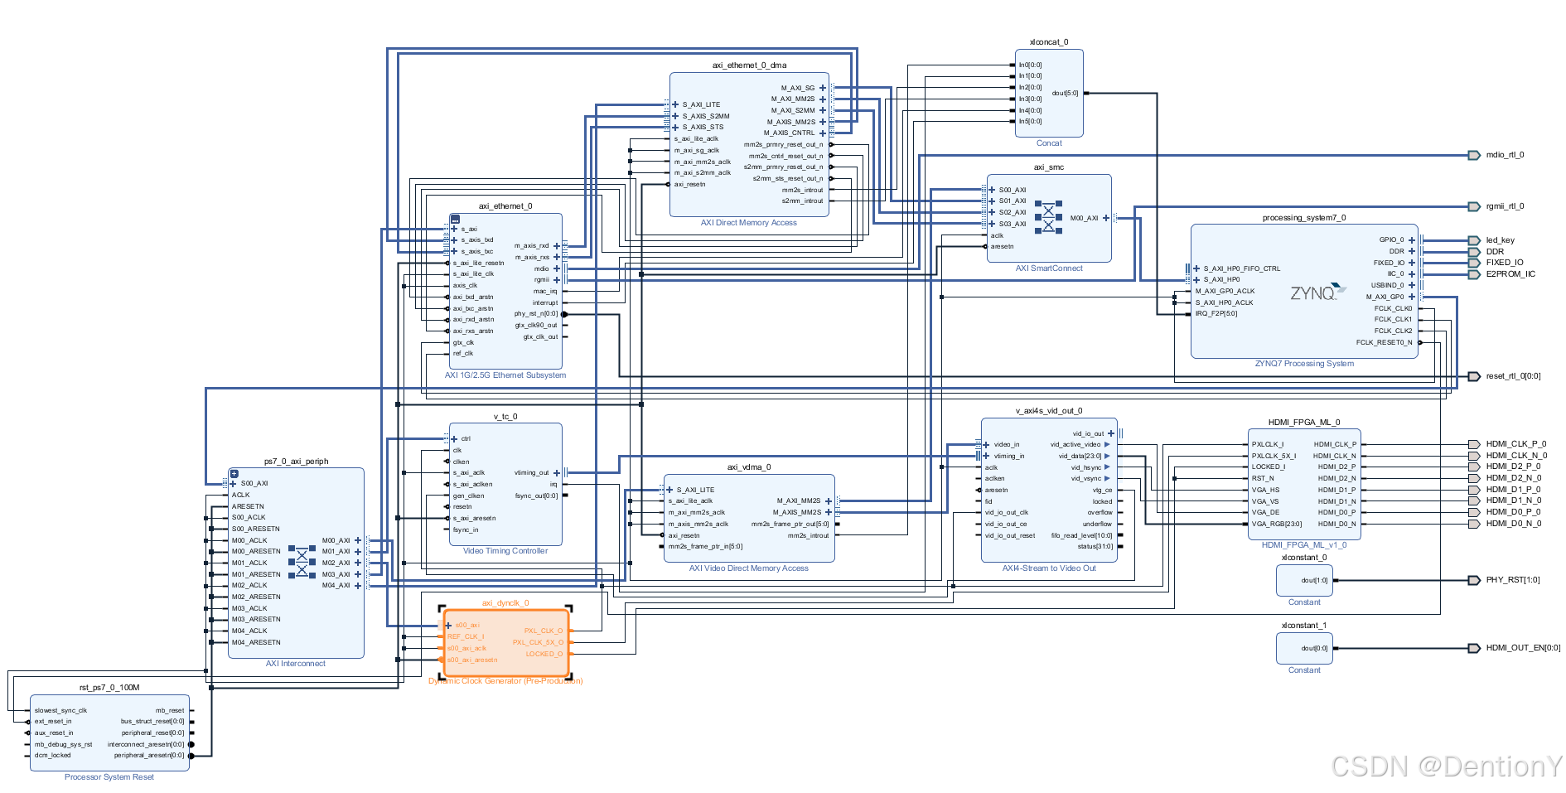Expand M00_AXI interface on axi_smc
The height and width of the screenshot is (793, 1566).
tap(1105, 218)
